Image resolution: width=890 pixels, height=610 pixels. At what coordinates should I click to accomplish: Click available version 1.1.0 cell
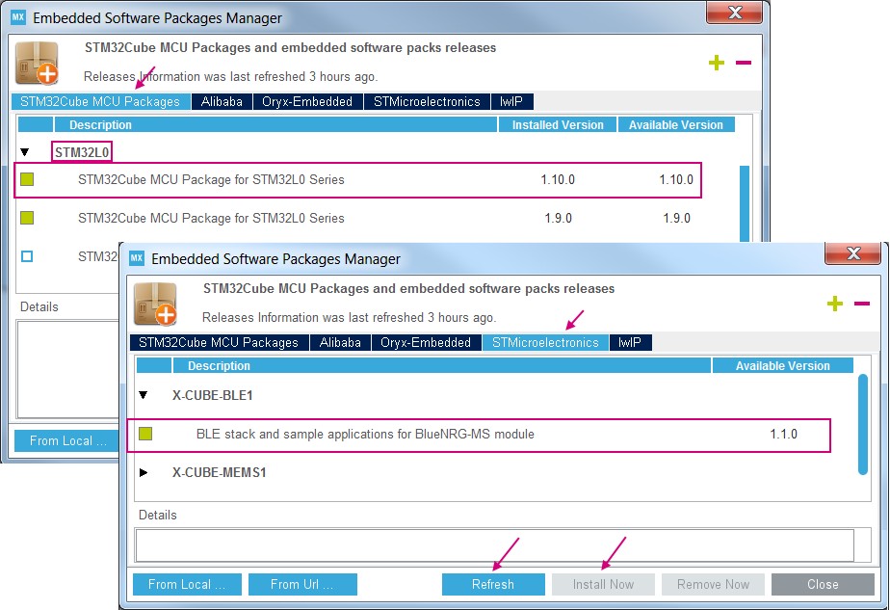coord(783,435)
